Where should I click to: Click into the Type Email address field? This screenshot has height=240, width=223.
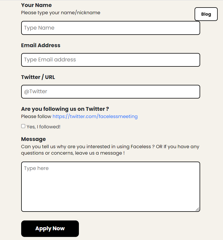[x=110, y=60]
